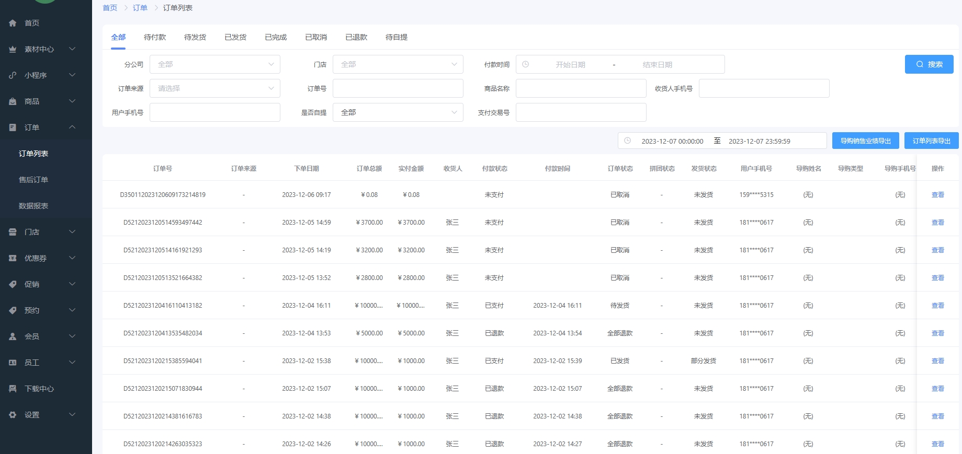This screenshot has width=962, height=454.
Task: Open 数据报表 in sidebar
Action: point(33,206)
